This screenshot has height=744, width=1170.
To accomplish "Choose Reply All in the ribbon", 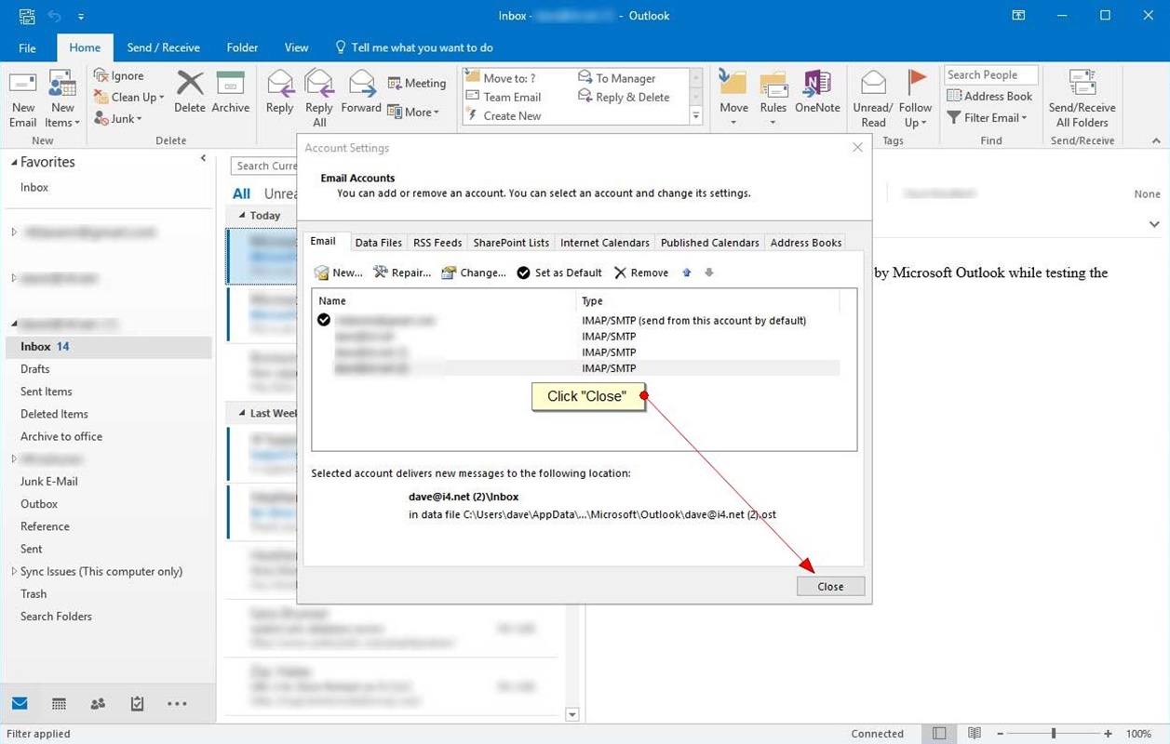I will click(319, 99).
